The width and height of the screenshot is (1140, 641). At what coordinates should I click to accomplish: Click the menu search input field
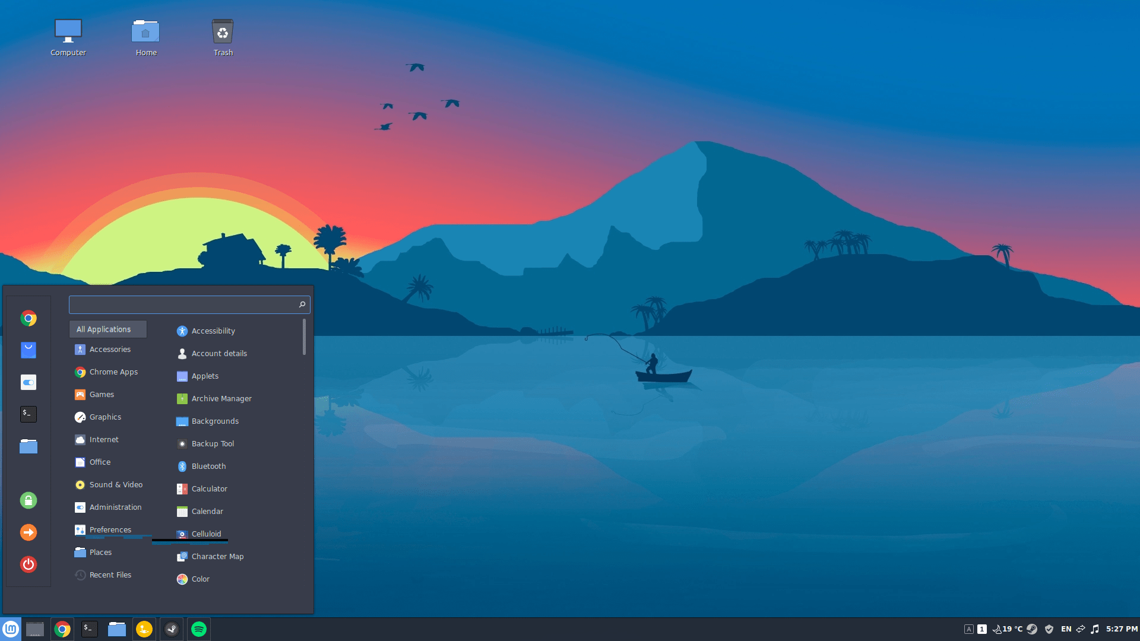[x=189, y=304]
